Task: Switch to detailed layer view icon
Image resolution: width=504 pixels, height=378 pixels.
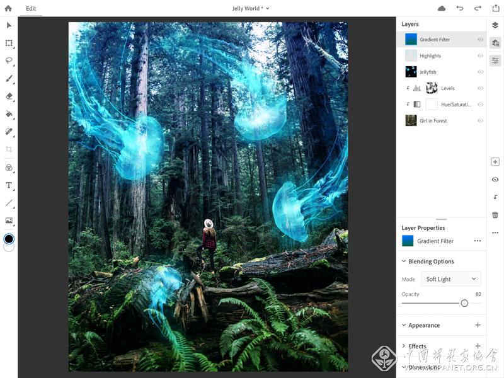Action: [x=495, y=43]
